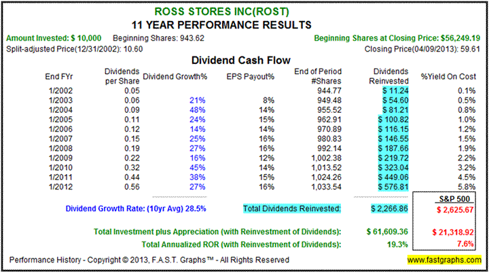
Task: Click the 3.2% yield on cost value
Action: tap(467, 168)
